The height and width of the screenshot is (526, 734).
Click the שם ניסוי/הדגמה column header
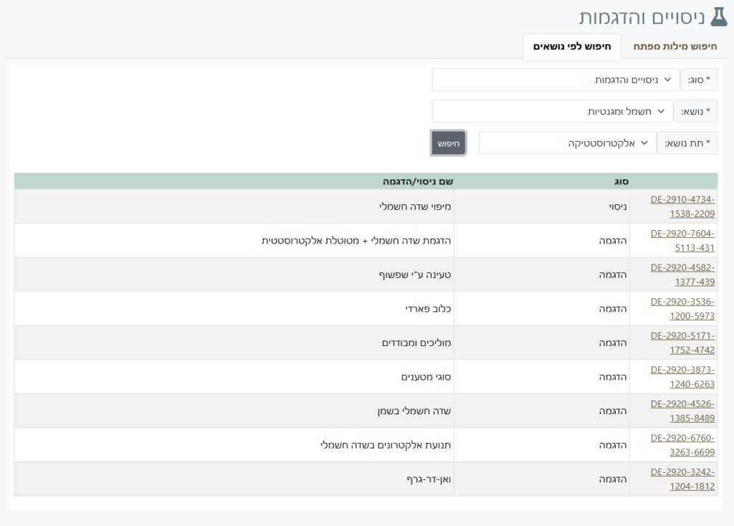pos(417,181)
